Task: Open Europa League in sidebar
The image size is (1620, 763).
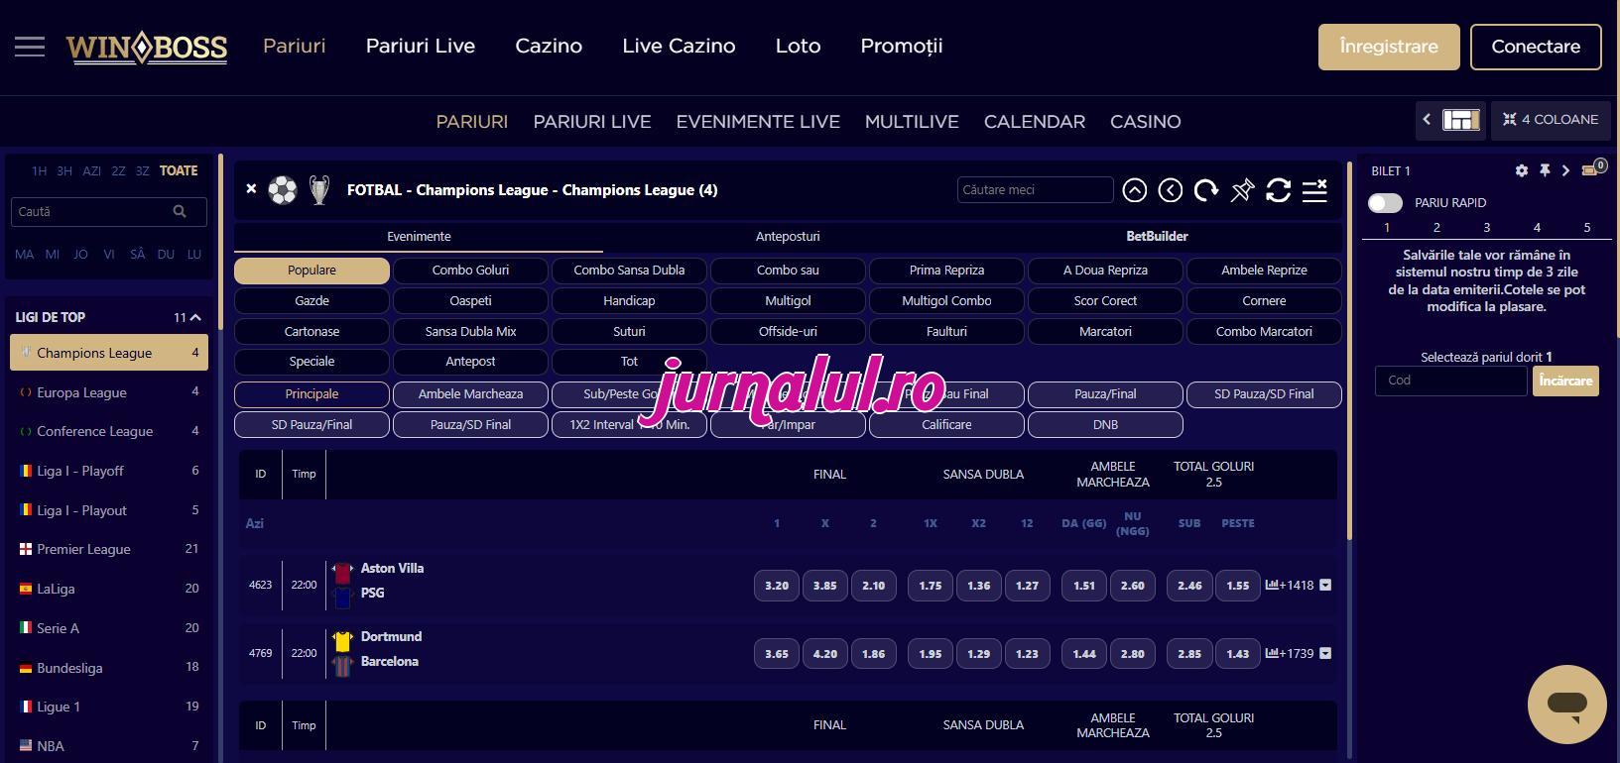Action: pyautogui.click(x=109, y=392)
